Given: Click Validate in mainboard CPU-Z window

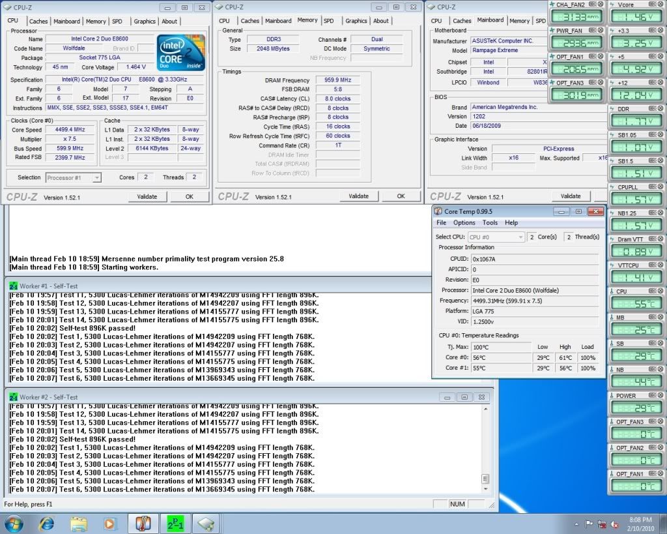Looking at the screenshot, I should tap(571, 196).
